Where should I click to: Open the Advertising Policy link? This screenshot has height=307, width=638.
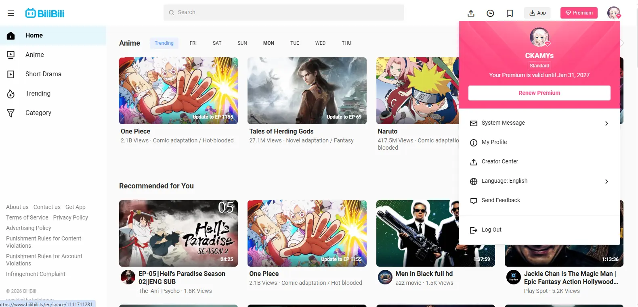point(29,228)
